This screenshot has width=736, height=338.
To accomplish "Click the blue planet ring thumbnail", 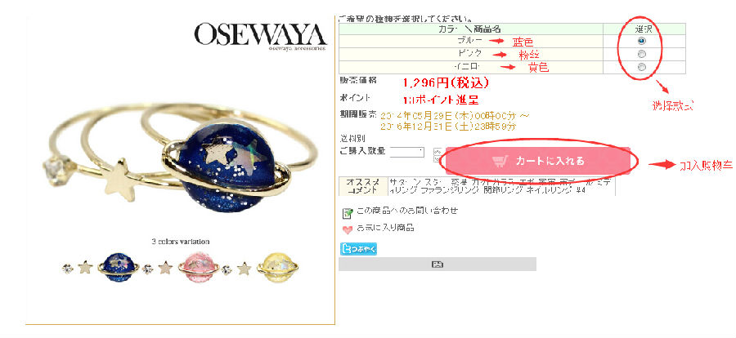I will point(119,267).
